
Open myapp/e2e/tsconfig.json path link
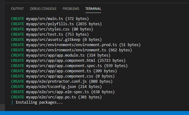(51, 87)
